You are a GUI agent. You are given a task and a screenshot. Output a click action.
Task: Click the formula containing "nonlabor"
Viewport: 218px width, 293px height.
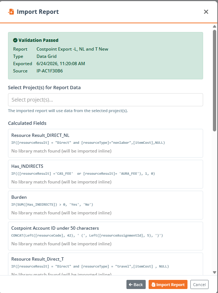(88, 143)
